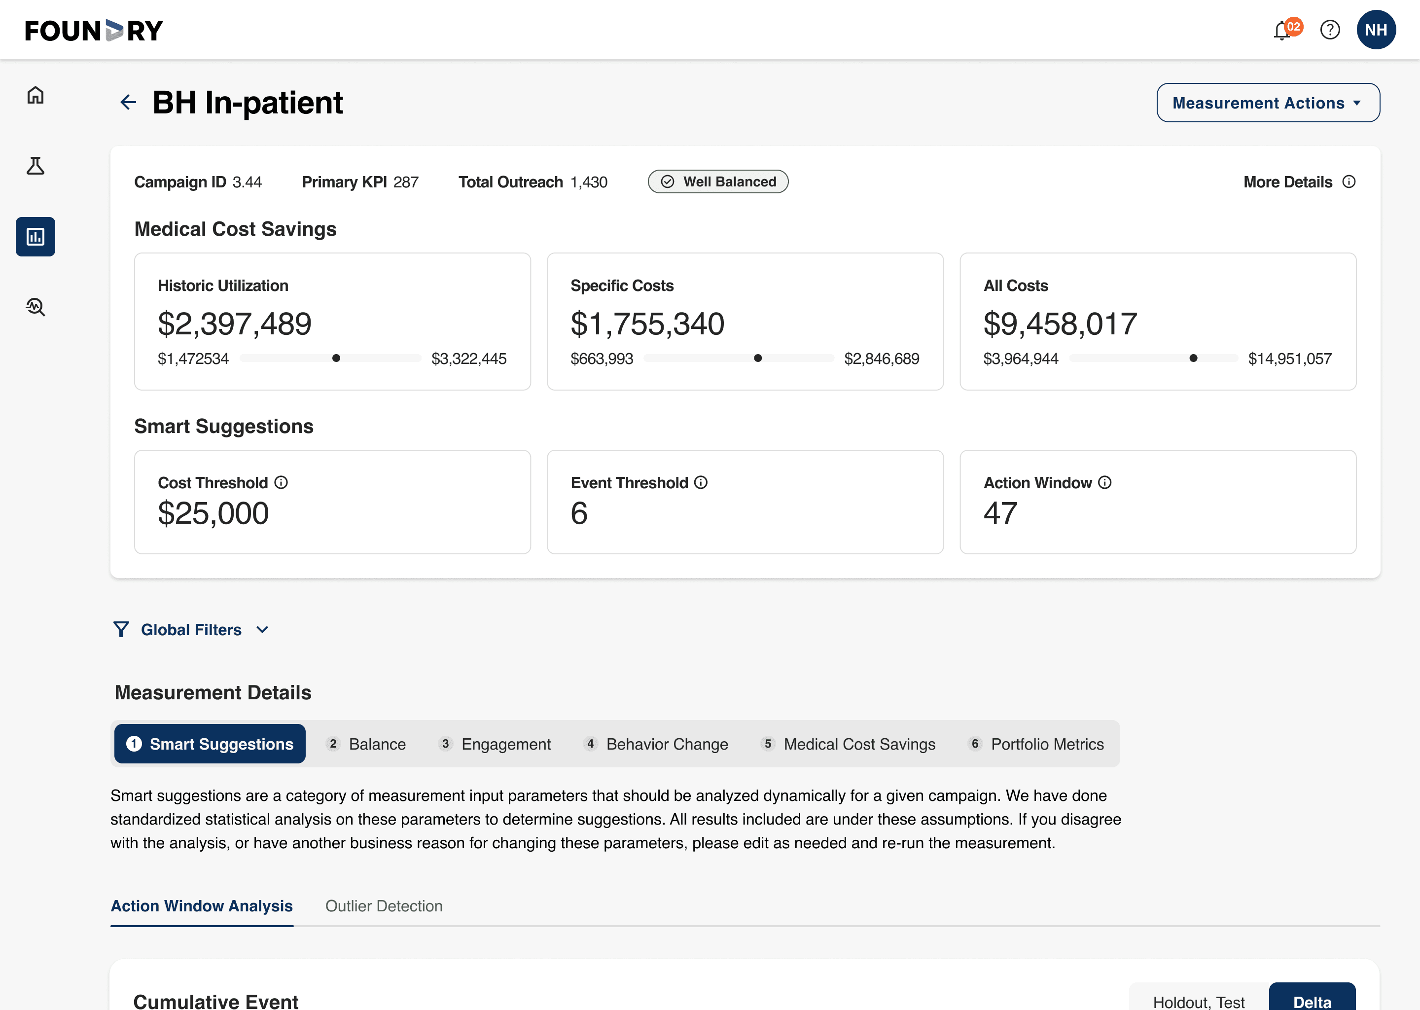1420x1010 pixels.
Task: Open the home icon in sidebar
Action: click(x=35, y=95)
